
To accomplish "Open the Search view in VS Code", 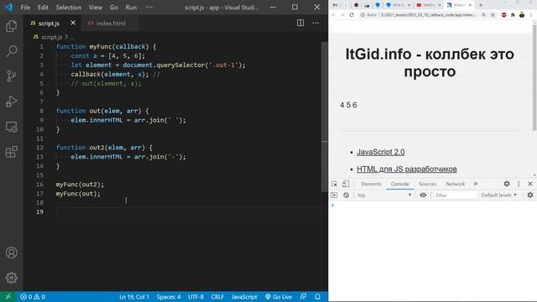I will click(11, 51).
